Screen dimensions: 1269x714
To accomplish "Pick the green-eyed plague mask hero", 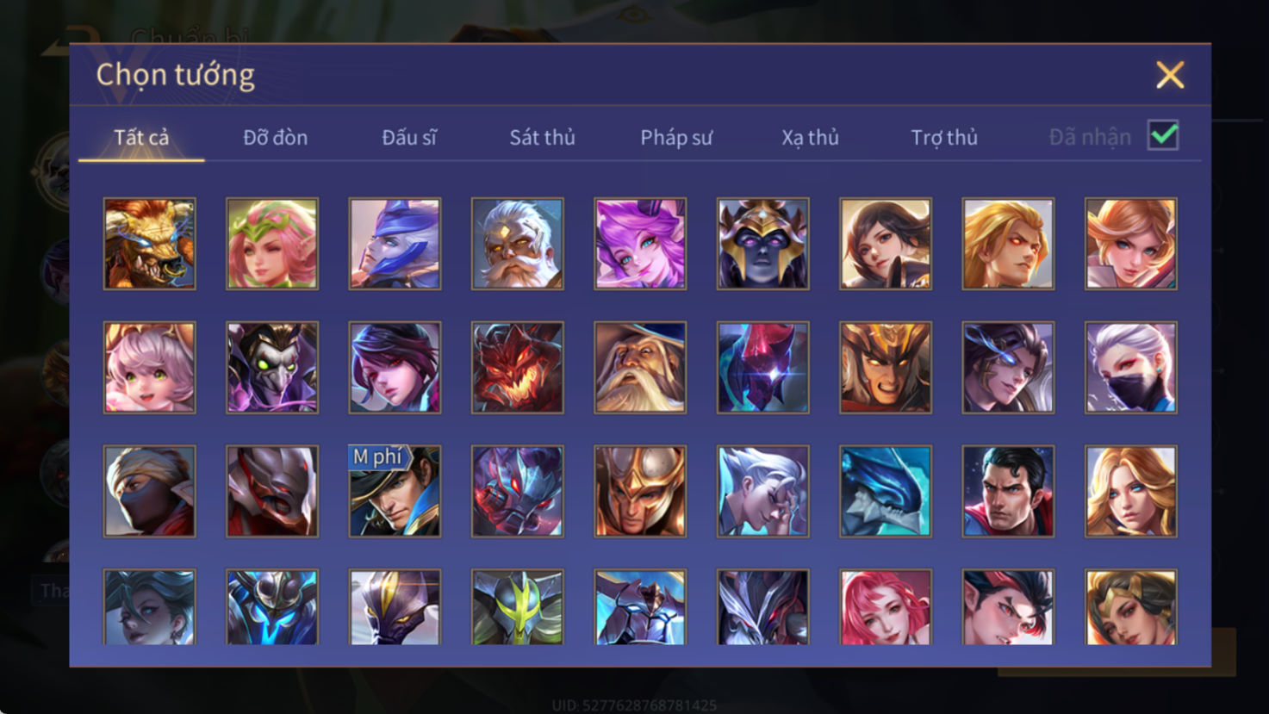I will (272, 368).
